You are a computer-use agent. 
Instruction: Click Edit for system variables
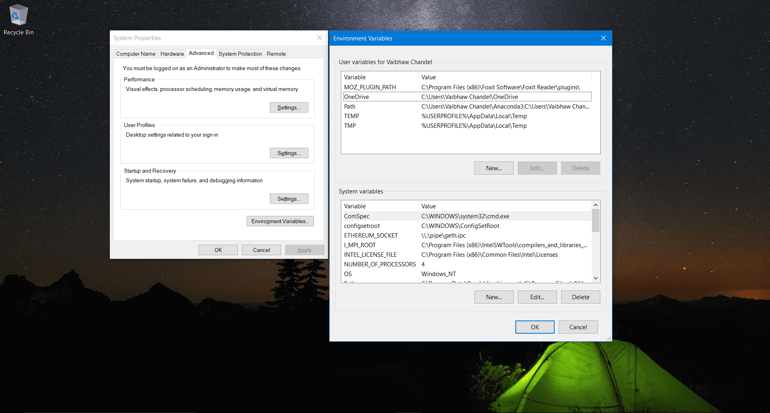pyautogui.click(x=537, y=297)
